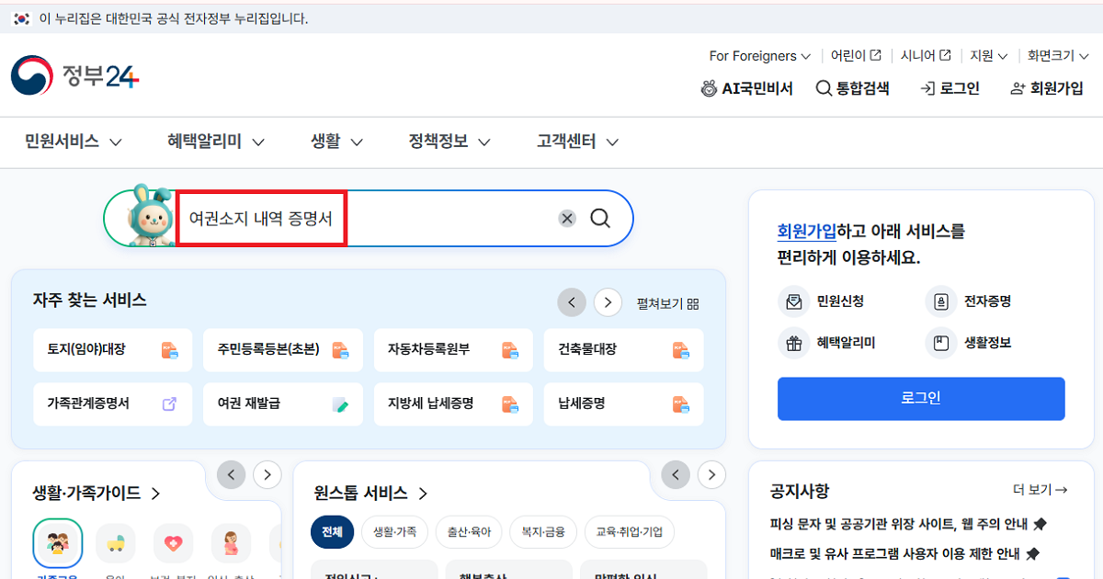Image resolution: width=1103 pixels, height=579 pixels.
Task: Open 자동차등록원부 service
Action: 453,350
